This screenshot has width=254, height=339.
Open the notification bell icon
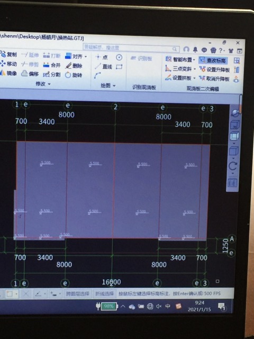(x=195, y=50)
